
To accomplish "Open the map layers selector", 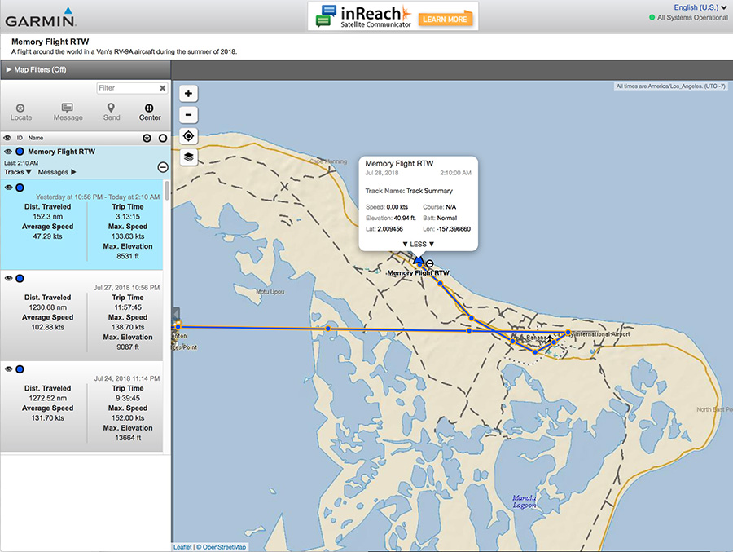I will click(x=189, y=157).
